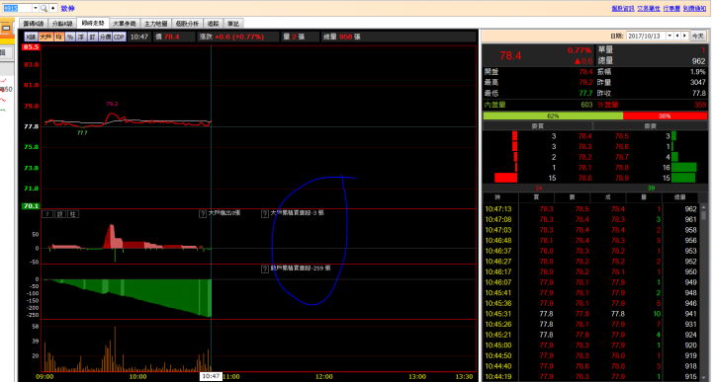Toggle the K線 chart button
Viewport: 712px width, 382px height.
click(x=31, y=37)
